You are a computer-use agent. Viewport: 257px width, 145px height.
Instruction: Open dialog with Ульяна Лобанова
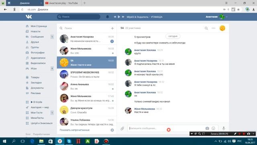87,122
